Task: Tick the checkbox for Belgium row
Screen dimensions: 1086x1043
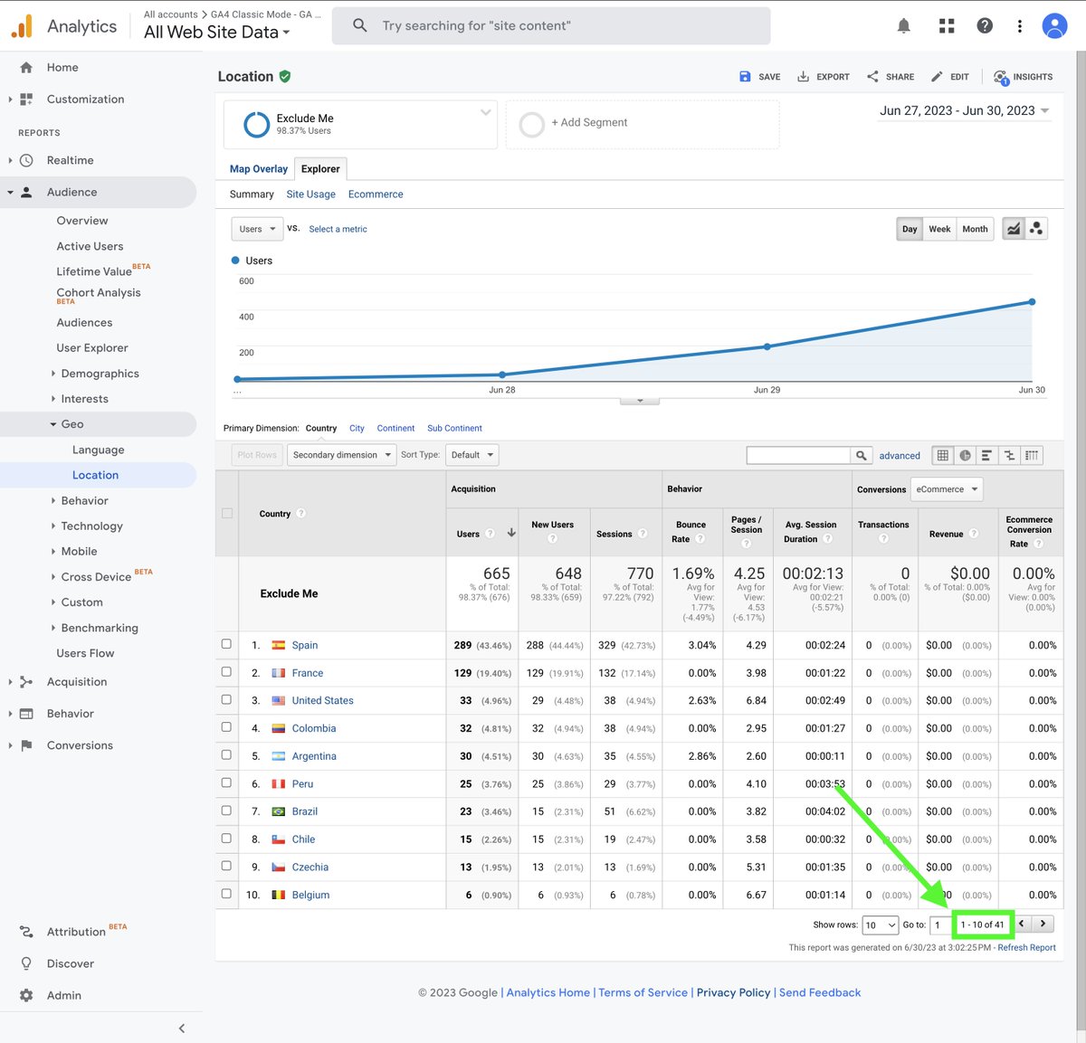Action: click(x=226, y=894)
